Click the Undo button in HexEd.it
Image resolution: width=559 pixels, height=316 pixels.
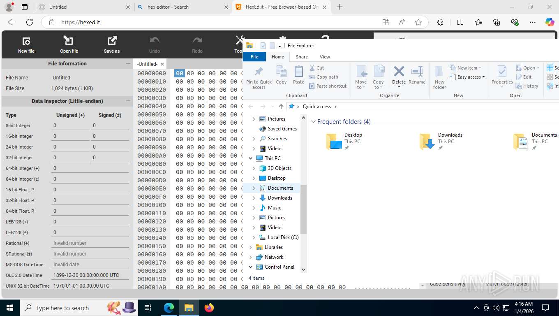(155, 44)
